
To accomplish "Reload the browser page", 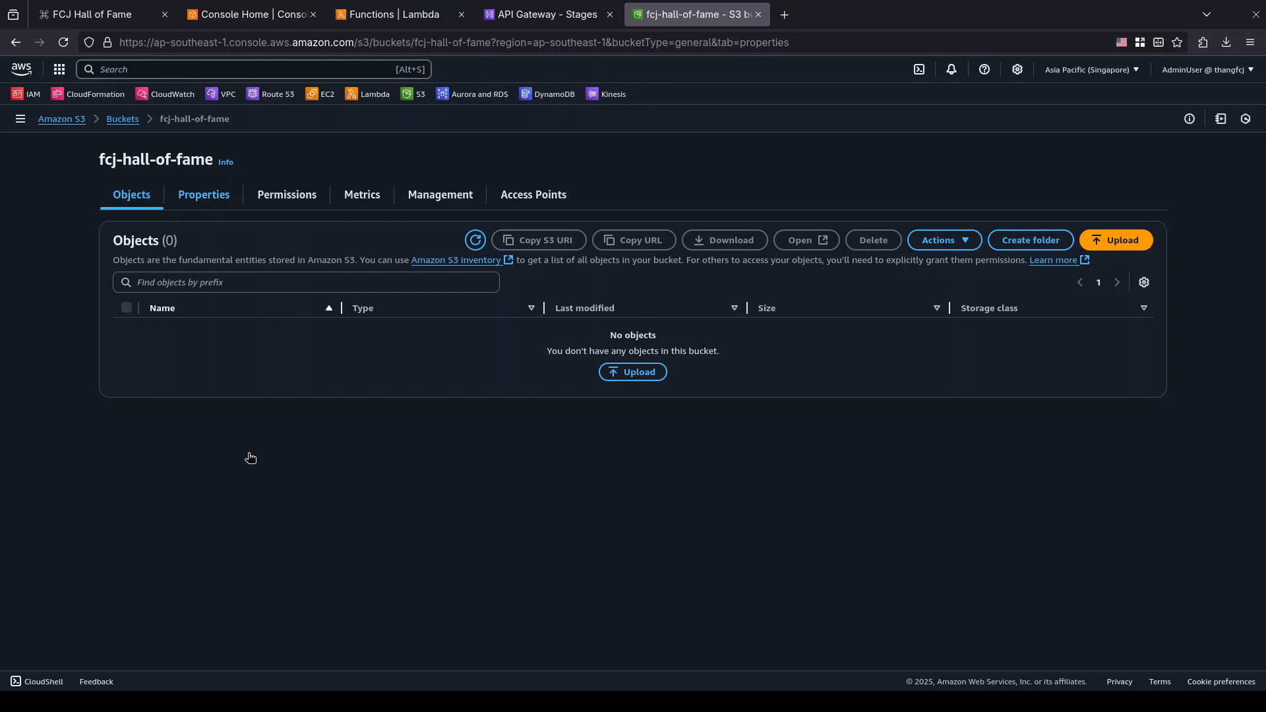I will [x=63, y=42].
